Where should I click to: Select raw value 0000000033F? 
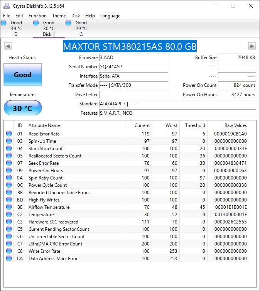point(231,149)
